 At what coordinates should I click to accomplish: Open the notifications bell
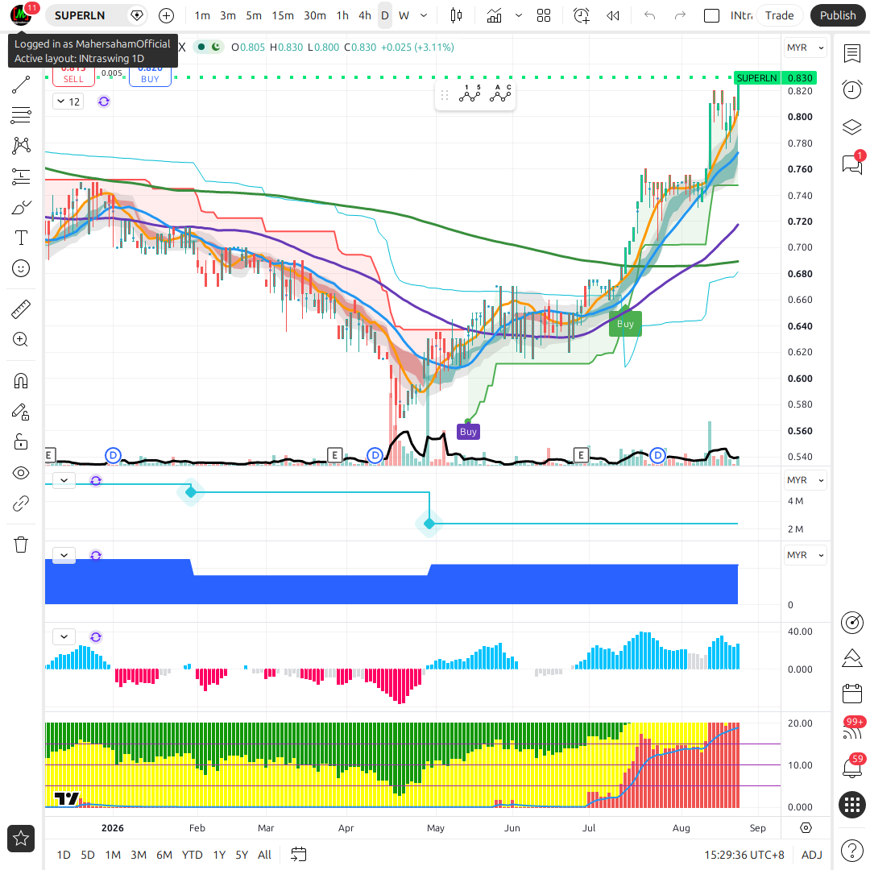851,768
